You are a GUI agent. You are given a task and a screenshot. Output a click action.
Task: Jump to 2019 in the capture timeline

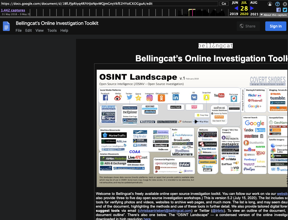tap(234, 14)
